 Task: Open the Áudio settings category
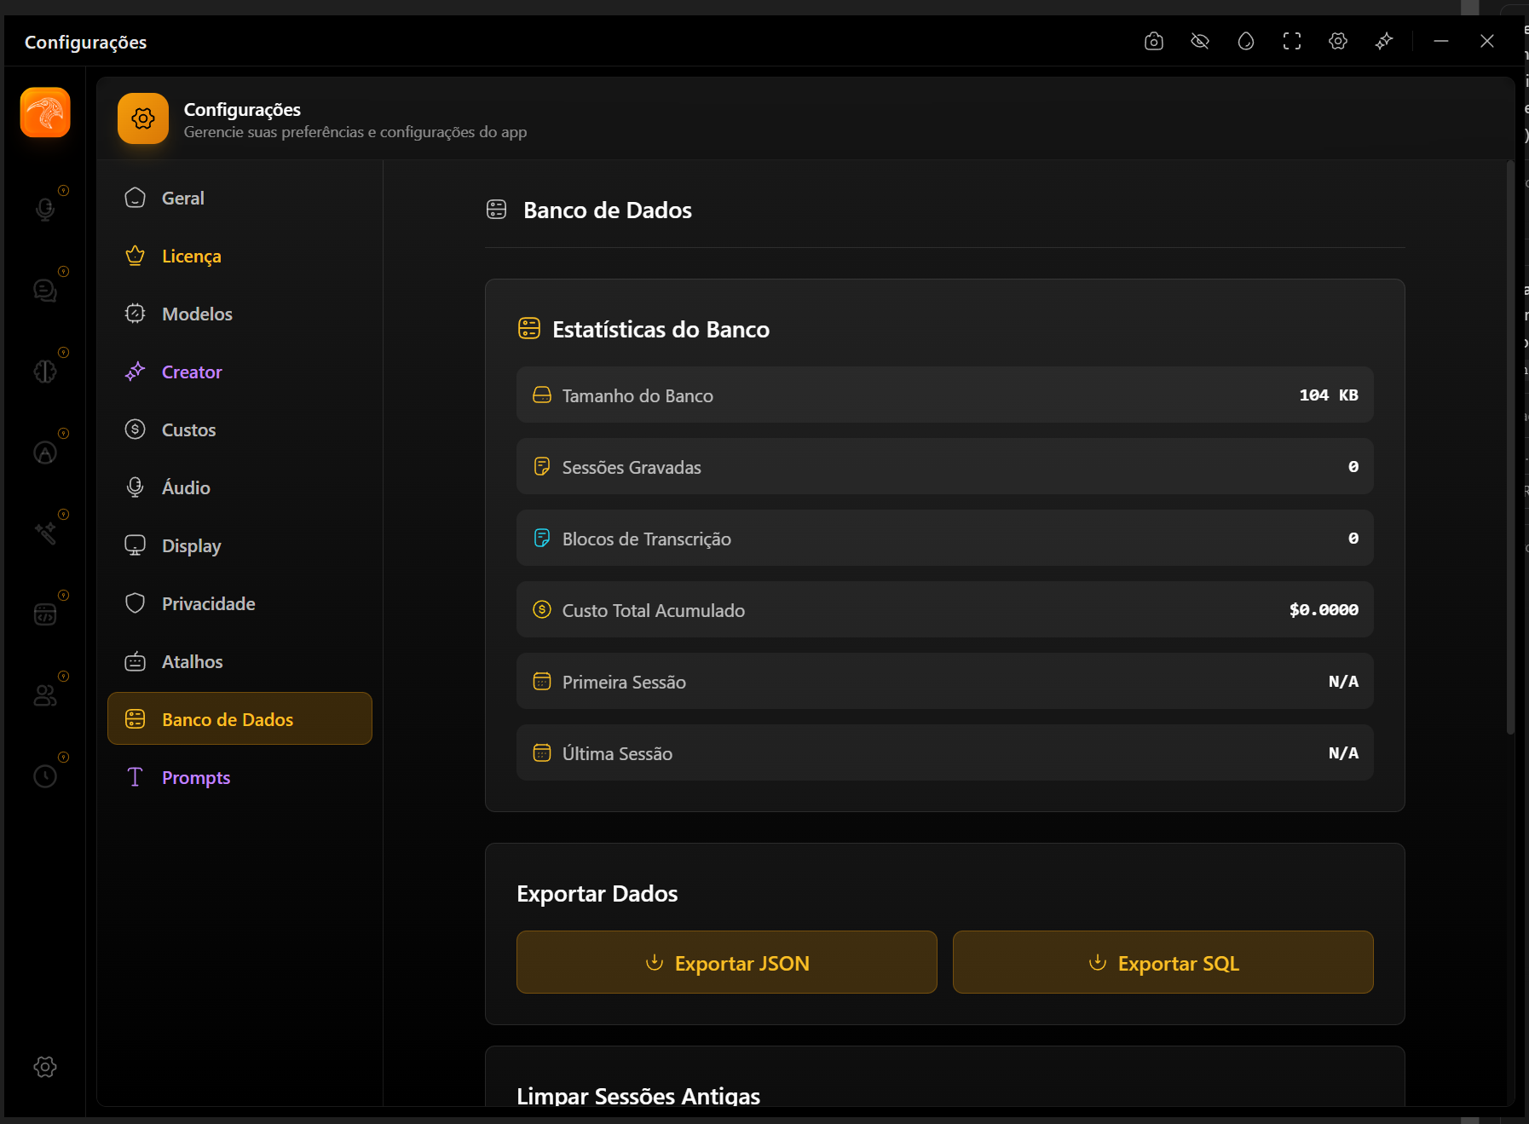pyautogui.click(x=239, y=487)
